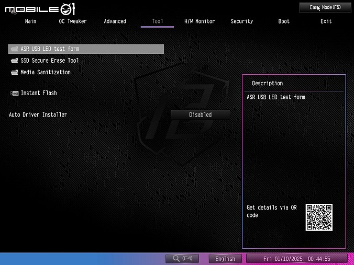
Task: Click the BIOS chip icon beside Instant Flash
Action: [x=15, y=93]
